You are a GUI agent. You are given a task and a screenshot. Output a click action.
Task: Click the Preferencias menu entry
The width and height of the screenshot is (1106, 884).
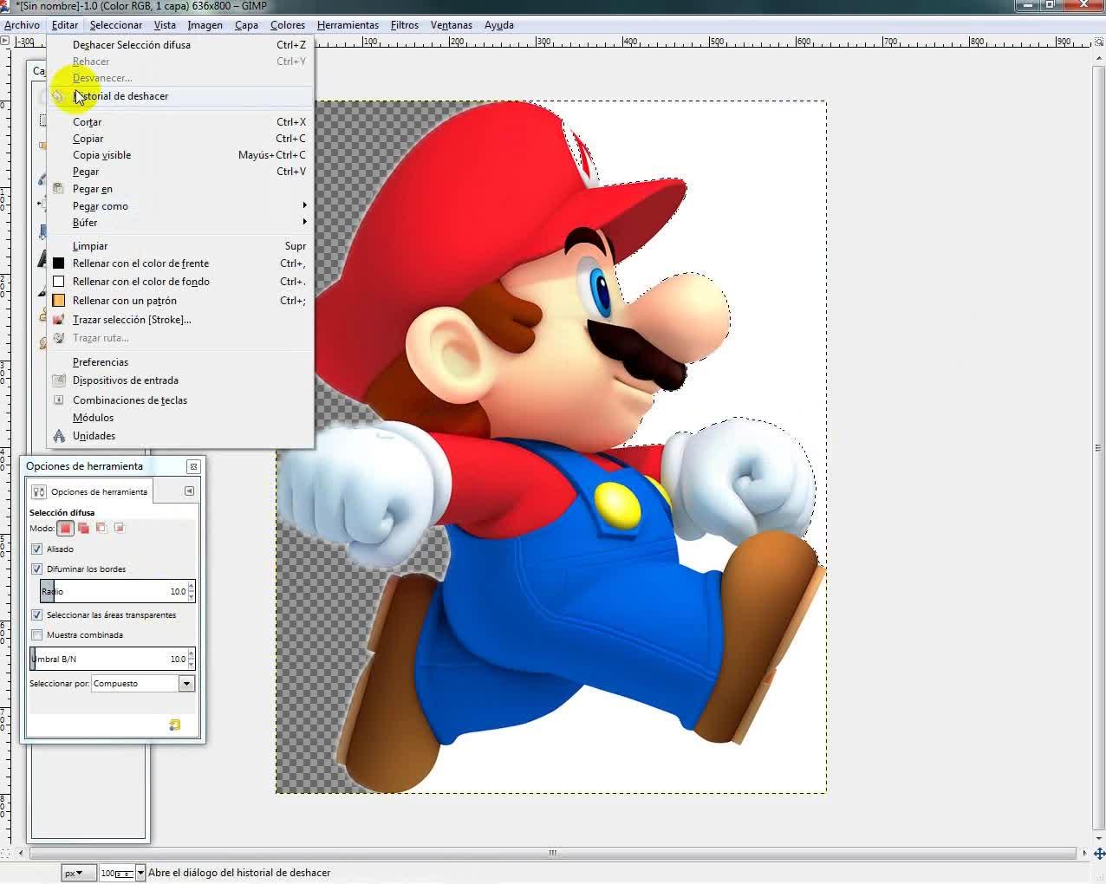tap(101, 362)
